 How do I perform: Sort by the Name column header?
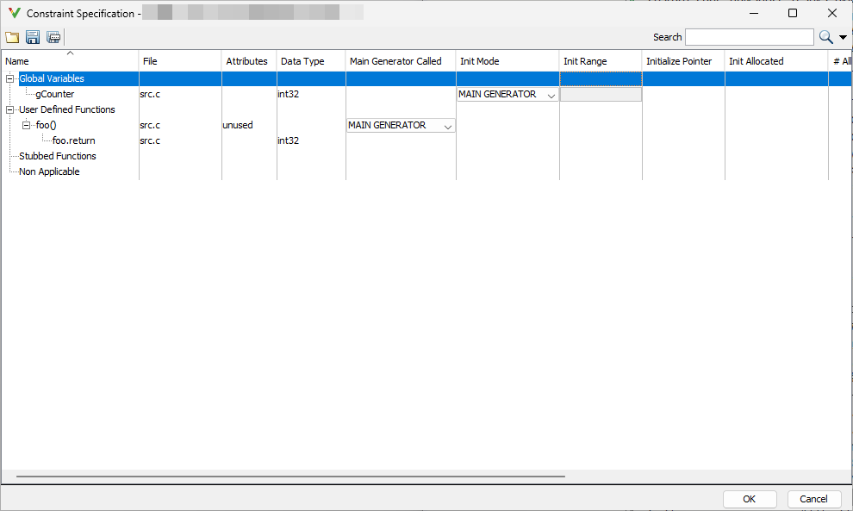(69, 61)
